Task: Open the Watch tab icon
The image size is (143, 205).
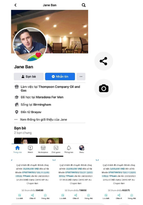Action: click(x=30, y=149)
